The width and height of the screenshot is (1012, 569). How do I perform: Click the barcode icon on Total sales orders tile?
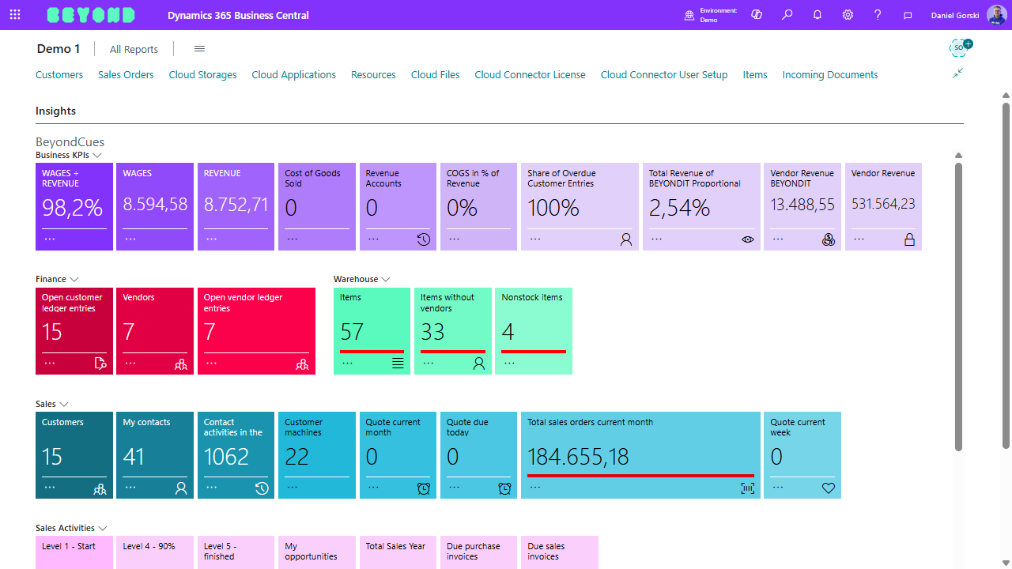tap(747, 488)
